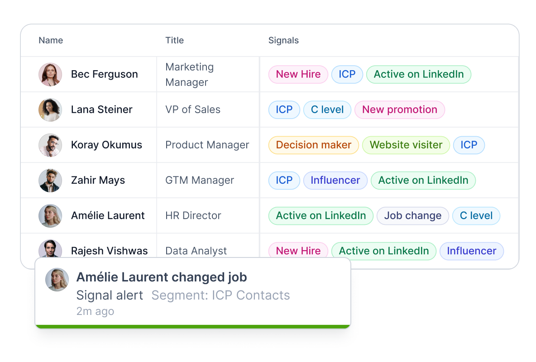Open the Amélie Laurent changed job notification title

(x=162, y=277)
